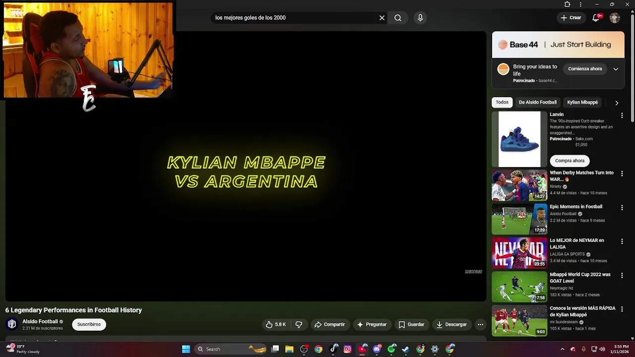Open the browser three-dot menu
The height and width of the screenshot is (357, 635).
(x=580, y=4)
